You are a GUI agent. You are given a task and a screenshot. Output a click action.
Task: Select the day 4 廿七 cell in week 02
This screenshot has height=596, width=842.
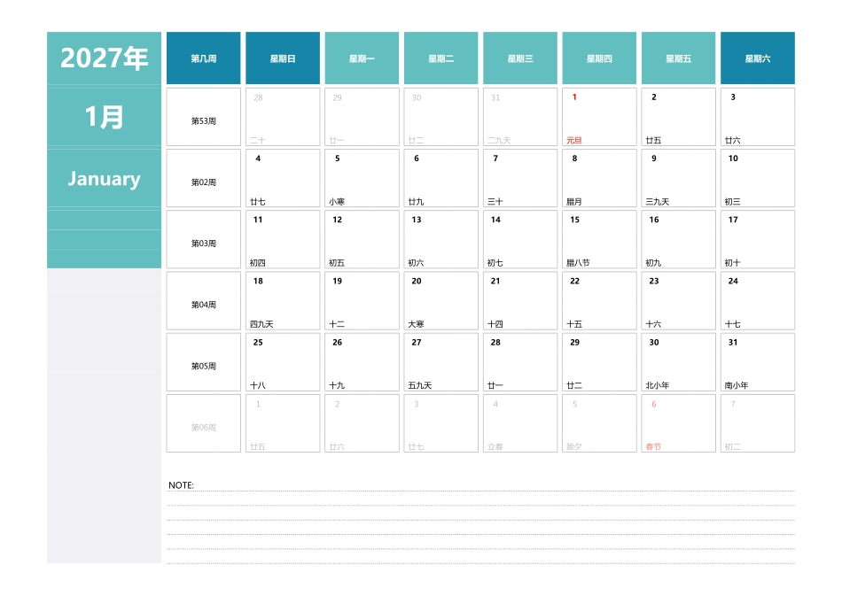point(283,178)
